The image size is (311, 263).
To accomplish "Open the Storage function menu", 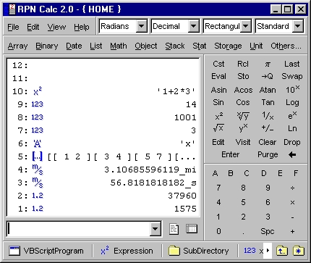I will click(228, 46).
